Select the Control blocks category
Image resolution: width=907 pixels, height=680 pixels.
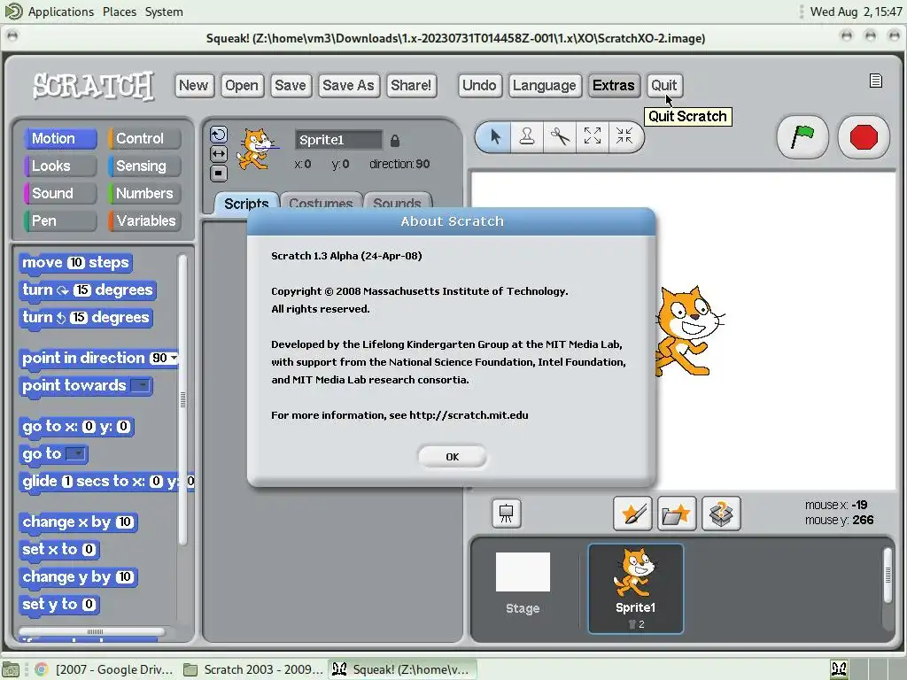pos(144,139)
